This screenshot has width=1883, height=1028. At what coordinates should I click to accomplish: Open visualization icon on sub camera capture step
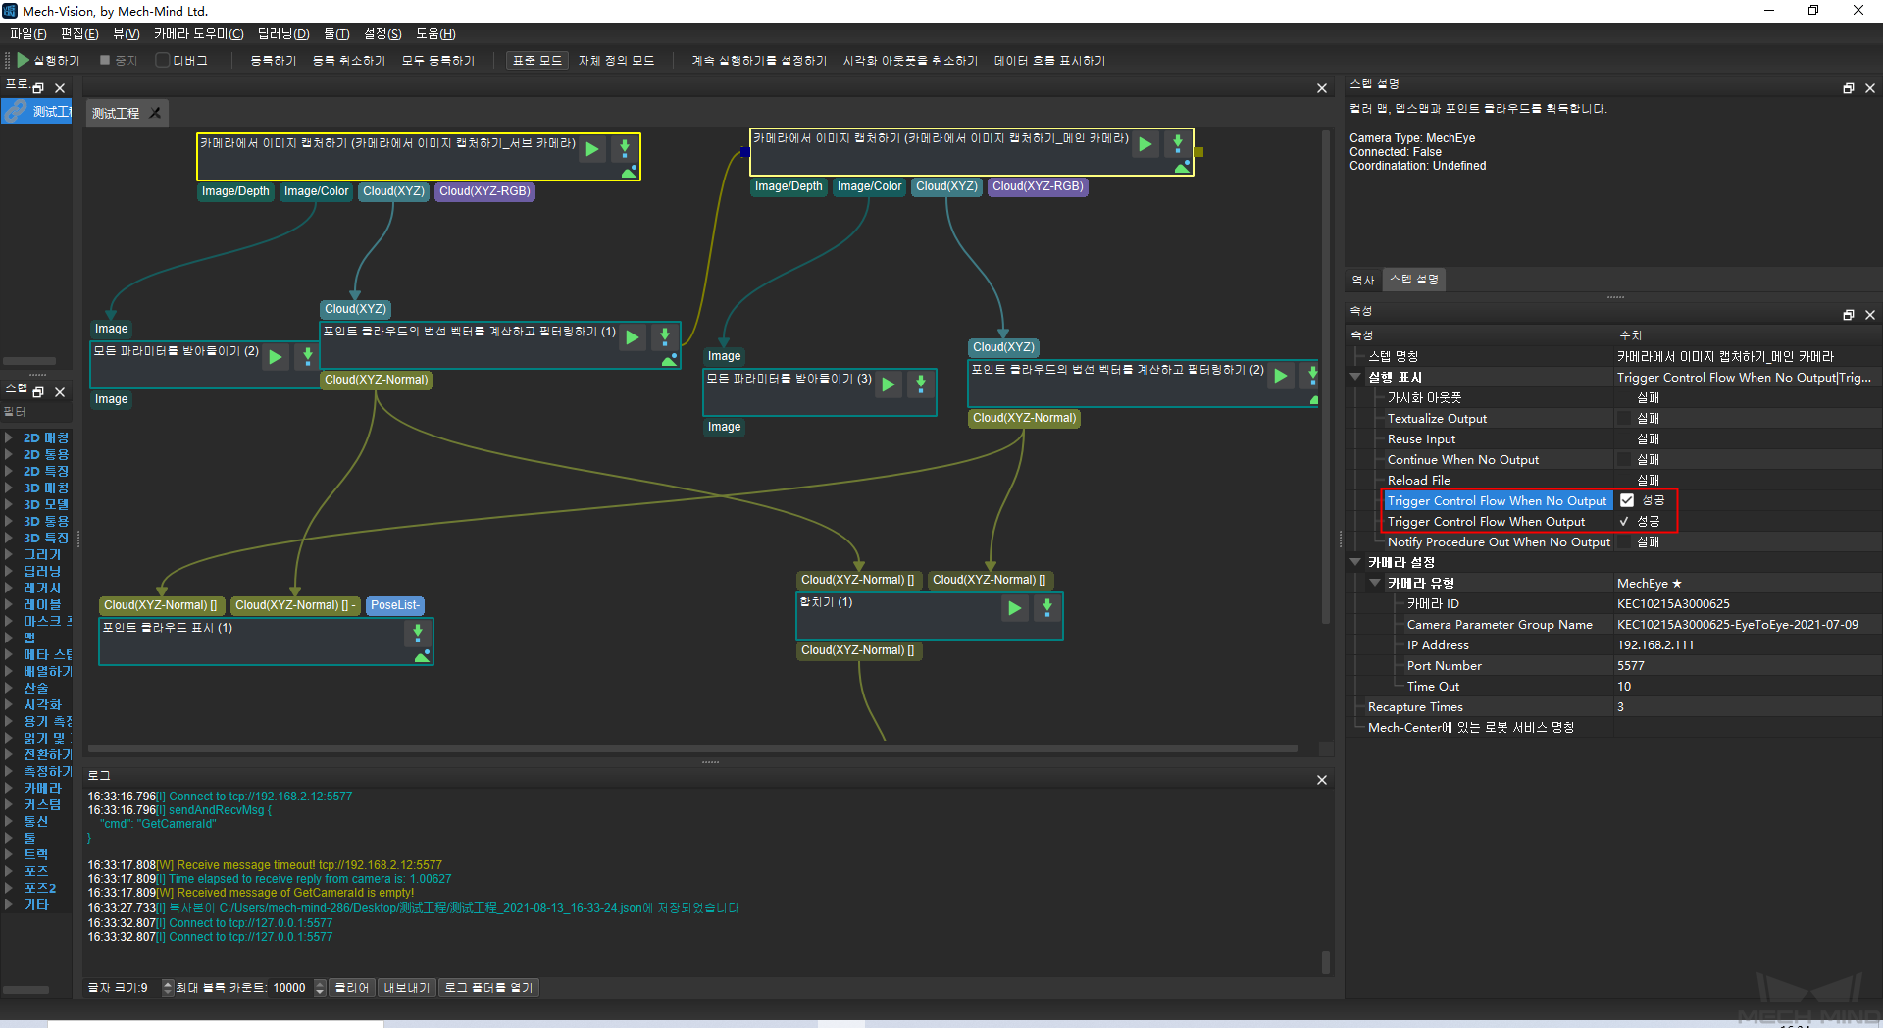point(629,173)
